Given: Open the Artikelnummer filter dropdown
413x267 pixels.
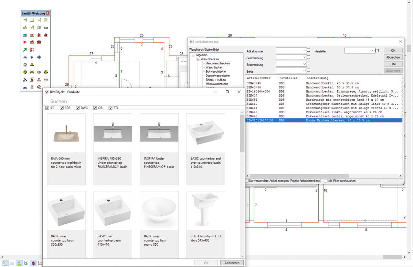Looking at the screenshot, I should (304, 51).
